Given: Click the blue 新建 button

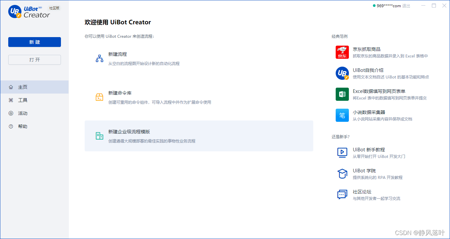Looking at the screenshot, I should (x=35, y=42).
